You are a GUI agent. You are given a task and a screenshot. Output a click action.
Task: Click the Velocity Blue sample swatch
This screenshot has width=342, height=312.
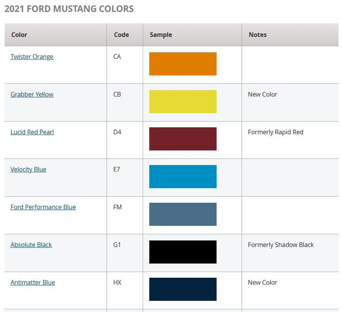[183, 177]
